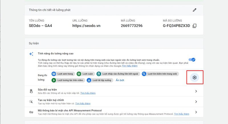Select measurement ID text G-FQ34PBZX3D
Screen dimensions: 228x124
[176, 26]
